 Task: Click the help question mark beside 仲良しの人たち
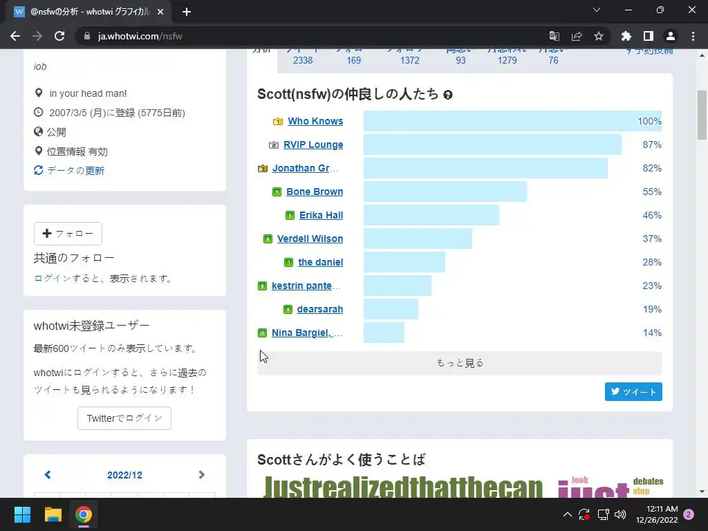(448, 95)
